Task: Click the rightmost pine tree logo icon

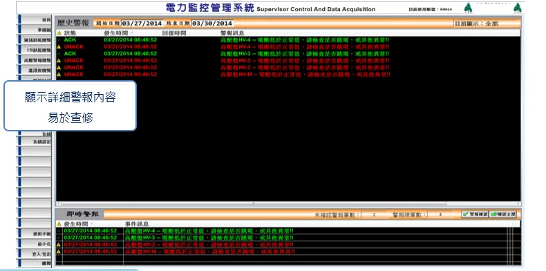Action: (518, 8)
